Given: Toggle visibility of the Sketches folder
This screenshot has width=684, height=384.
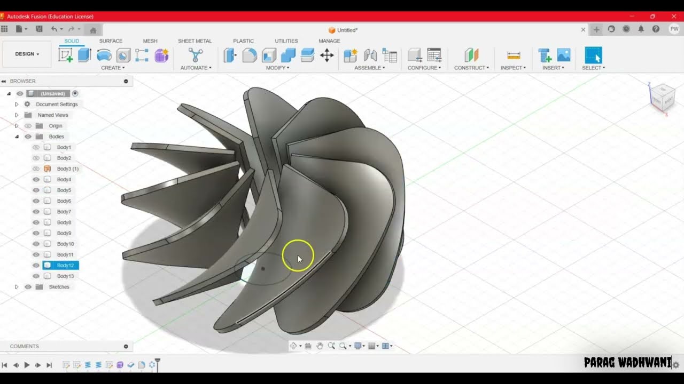Looking at the screenshot, I should tap(28, 287).
